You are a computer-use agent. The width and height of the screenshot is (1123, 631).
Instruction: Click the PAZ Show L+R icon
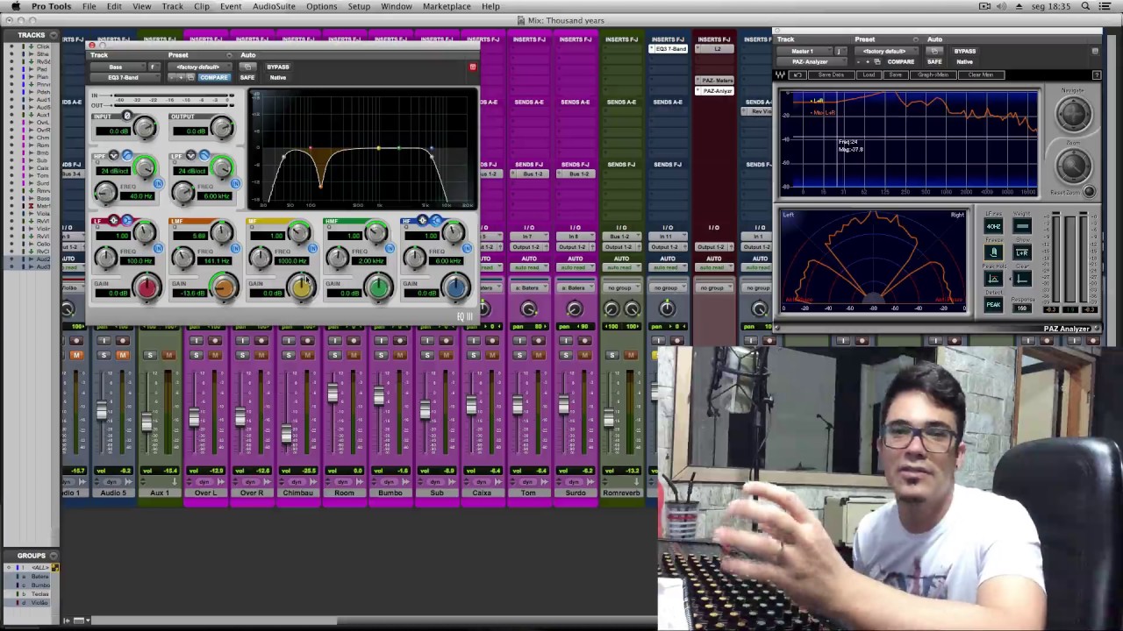pos(1022,252)
